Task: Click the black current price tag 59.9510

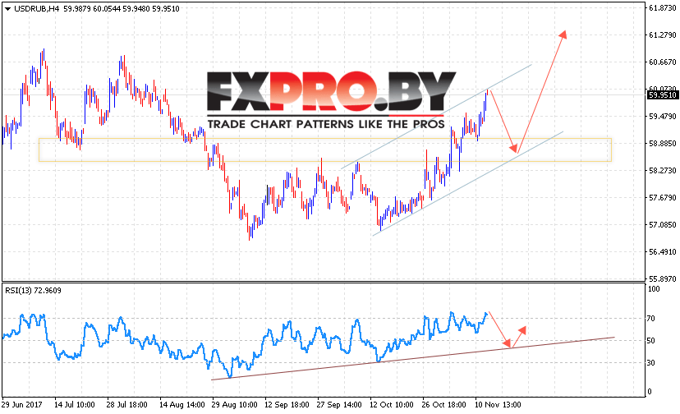Action: click(662, 94)
